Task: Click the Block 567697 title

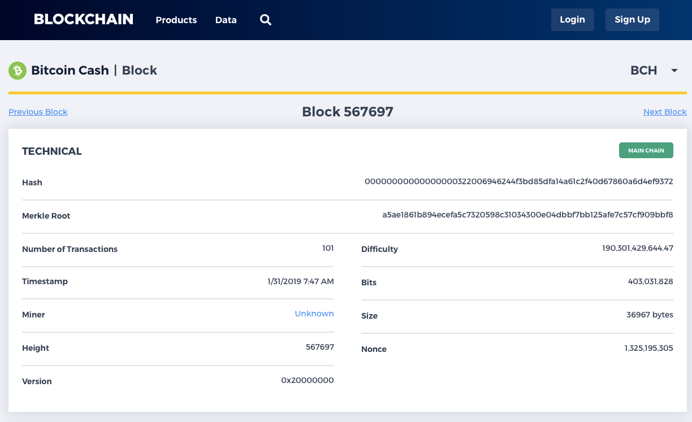Action: tap(347, 111)
